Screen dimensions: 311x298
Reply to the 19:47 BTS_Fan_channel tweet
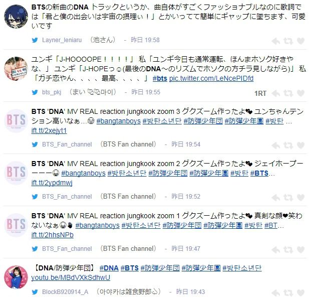coord(276,250)
